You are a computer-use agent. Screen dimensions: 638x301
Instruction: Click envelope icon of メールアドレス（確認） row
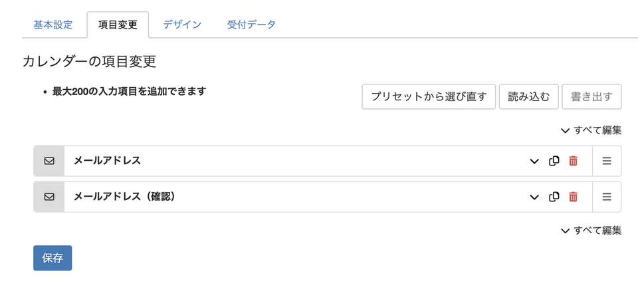[49, 197]
